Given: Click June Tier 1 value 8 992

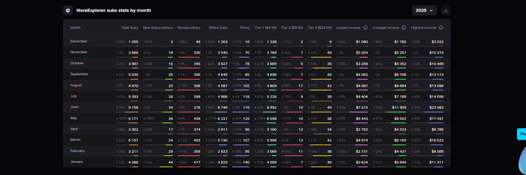Looking at the screenshot, I should pos(272,108).
